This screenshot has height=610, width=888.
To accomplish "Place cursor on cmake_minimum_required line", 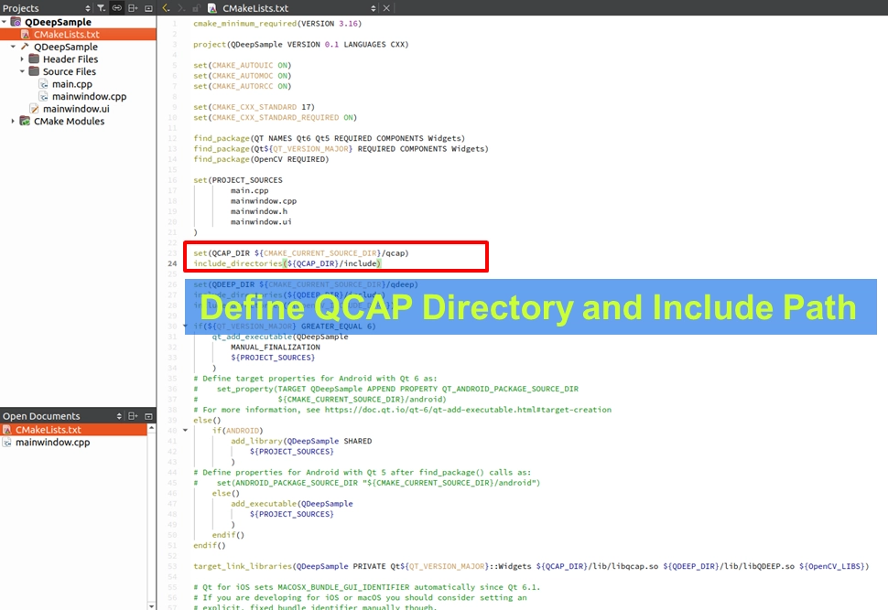I will click(277, 24).
